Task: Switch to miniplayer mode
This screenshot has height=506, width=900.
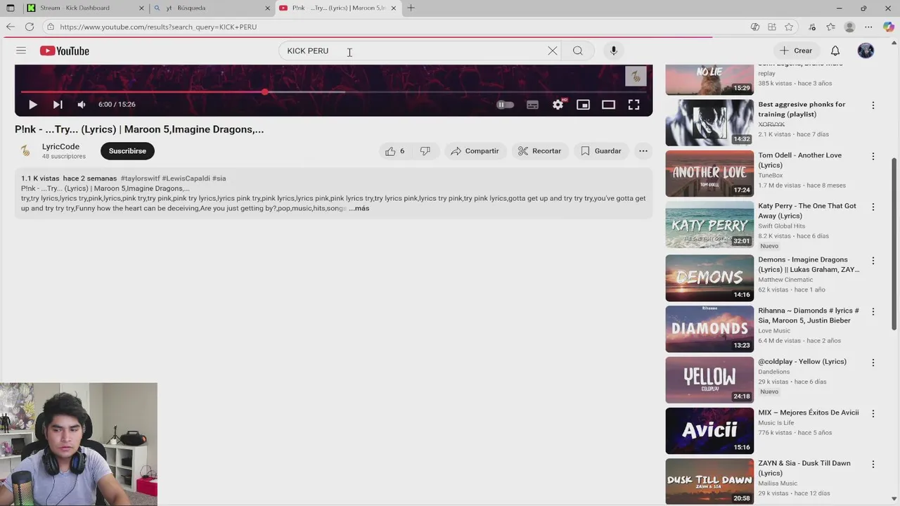Action: (x=583, y=105)
